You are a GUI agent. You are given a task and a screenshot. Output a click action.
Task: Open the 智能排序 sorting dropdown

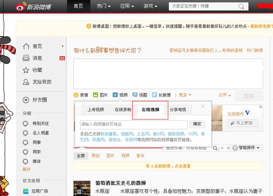coord(247,148)
